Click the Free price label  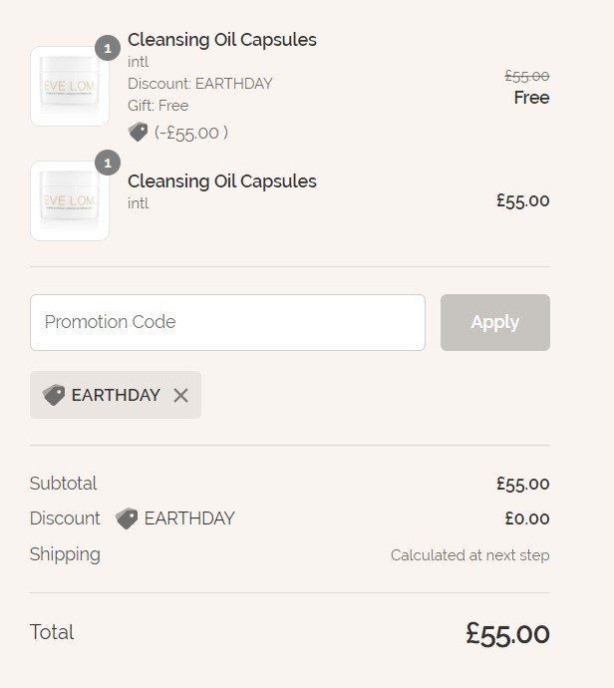[x=531, y=98]
